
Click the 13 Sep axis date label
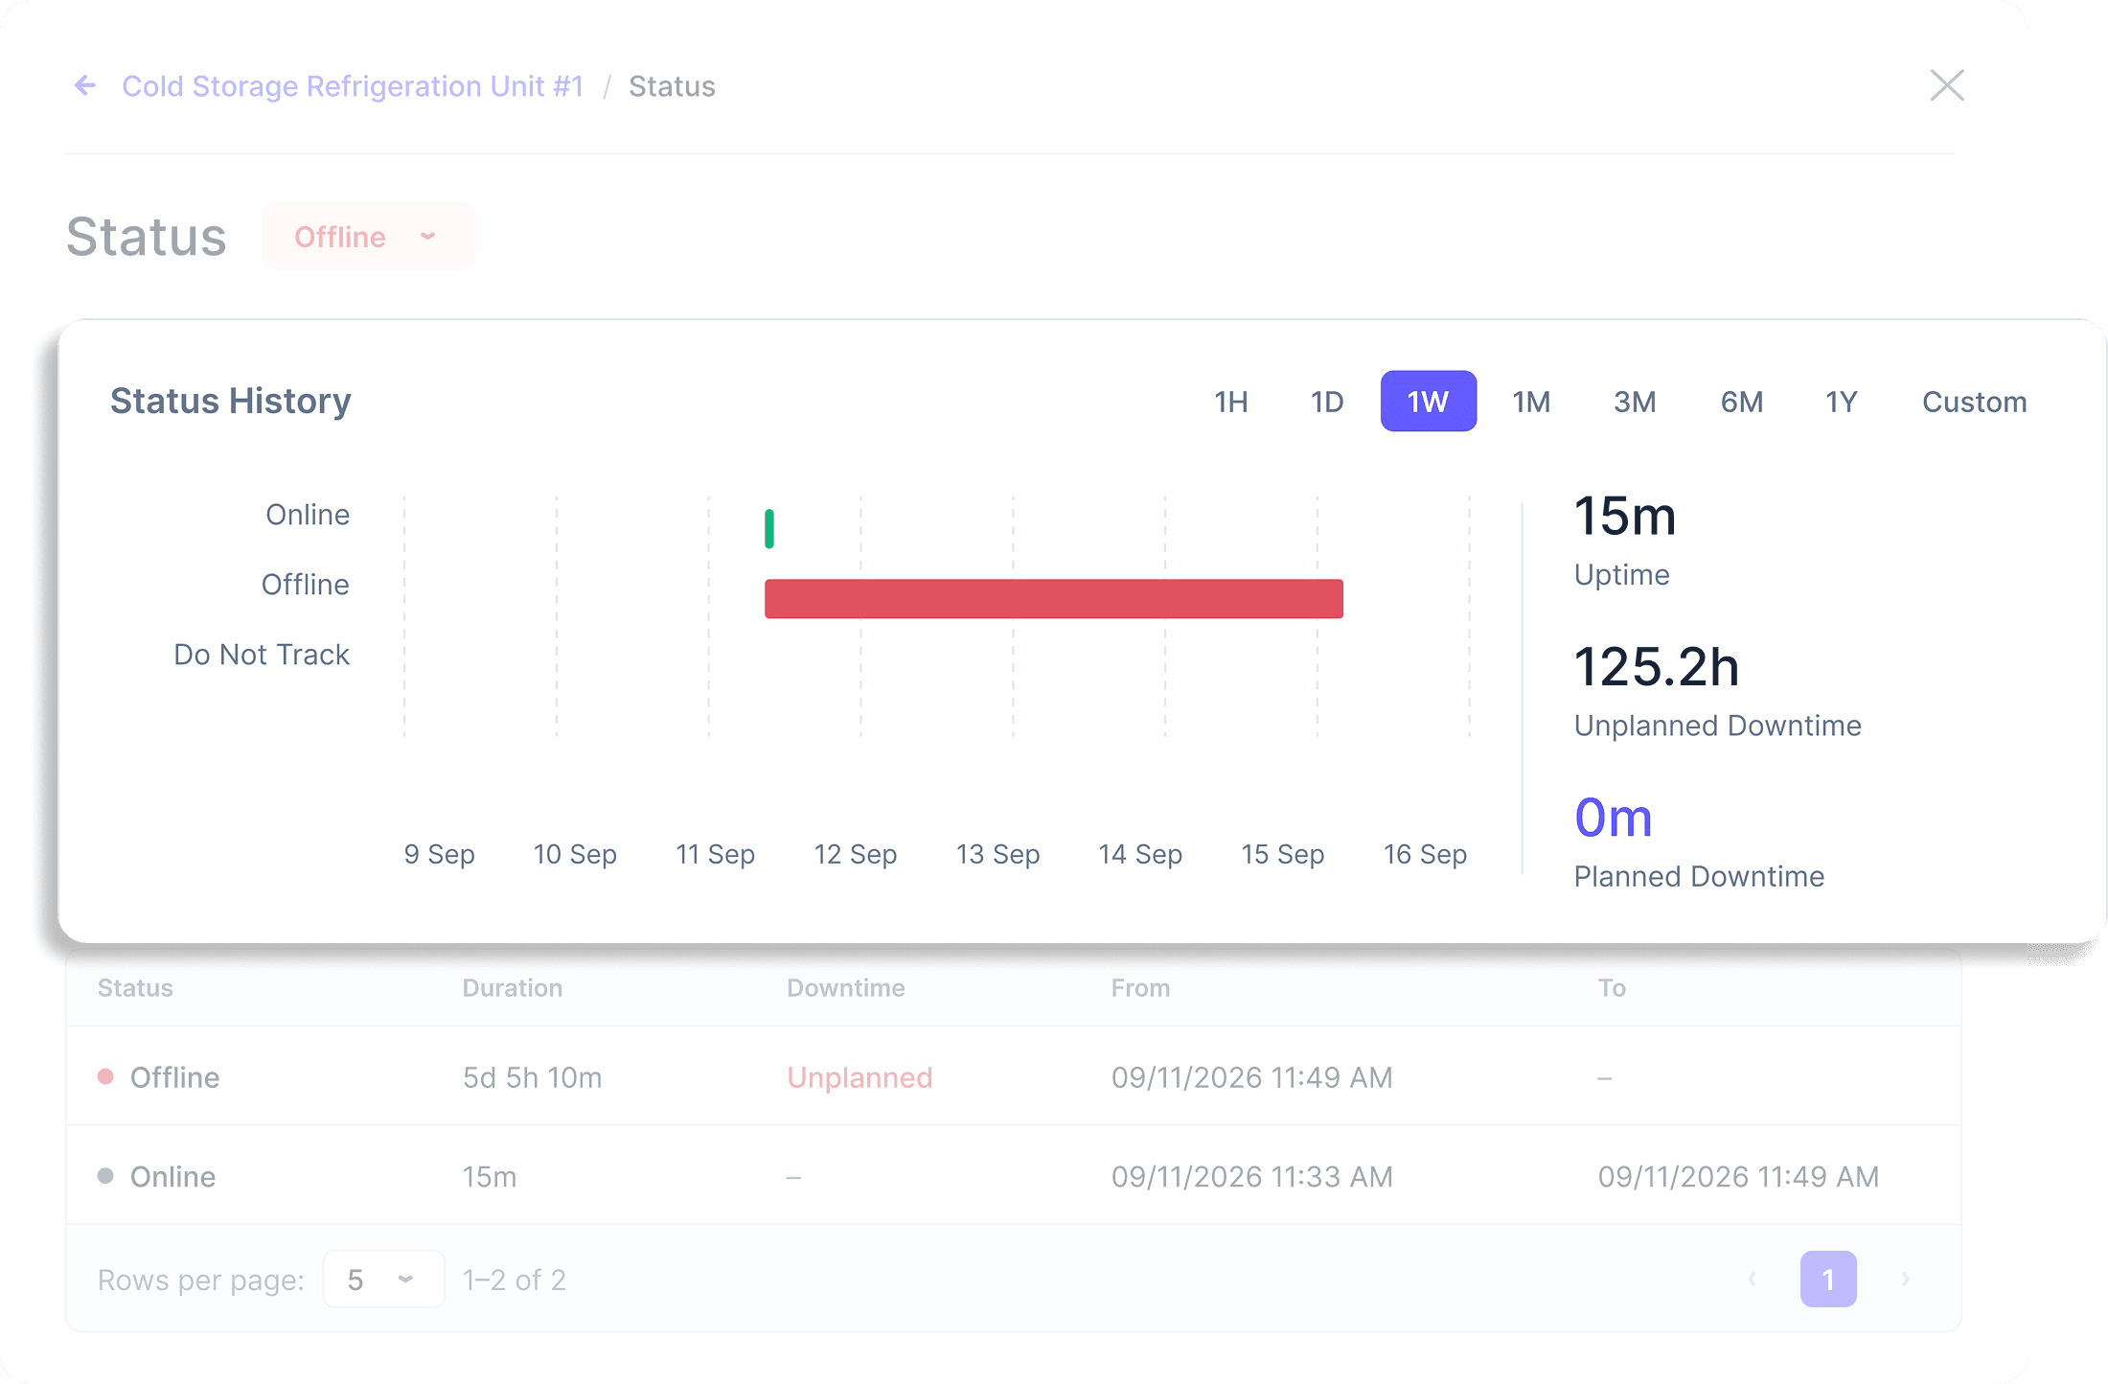click(997, 854)
